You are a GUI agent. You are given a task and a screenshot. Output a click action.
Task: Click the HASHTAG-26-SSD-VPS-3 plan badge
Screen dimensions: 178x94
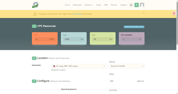pyautogui.click(x=134, y=27)
